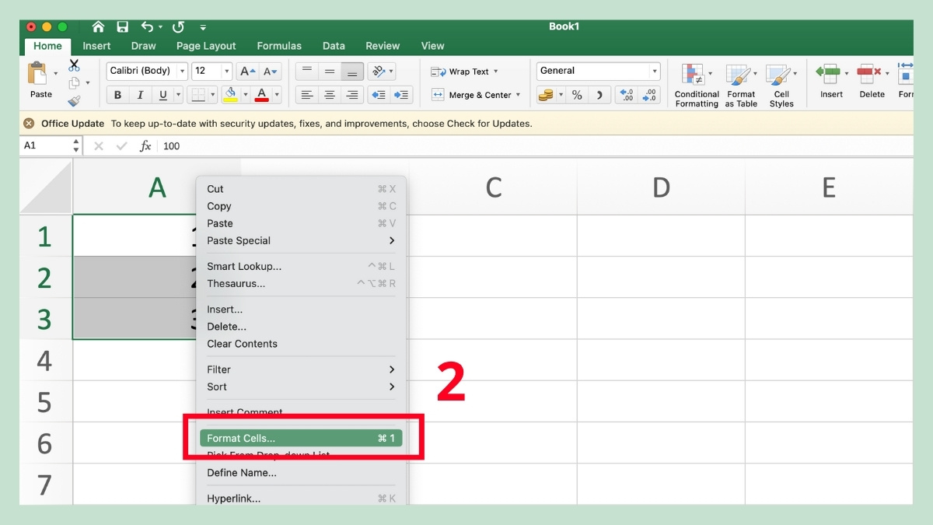The height and width of the screenshot is (525, 933).
Task: Apply percent number style
Action: coord(575,95)
